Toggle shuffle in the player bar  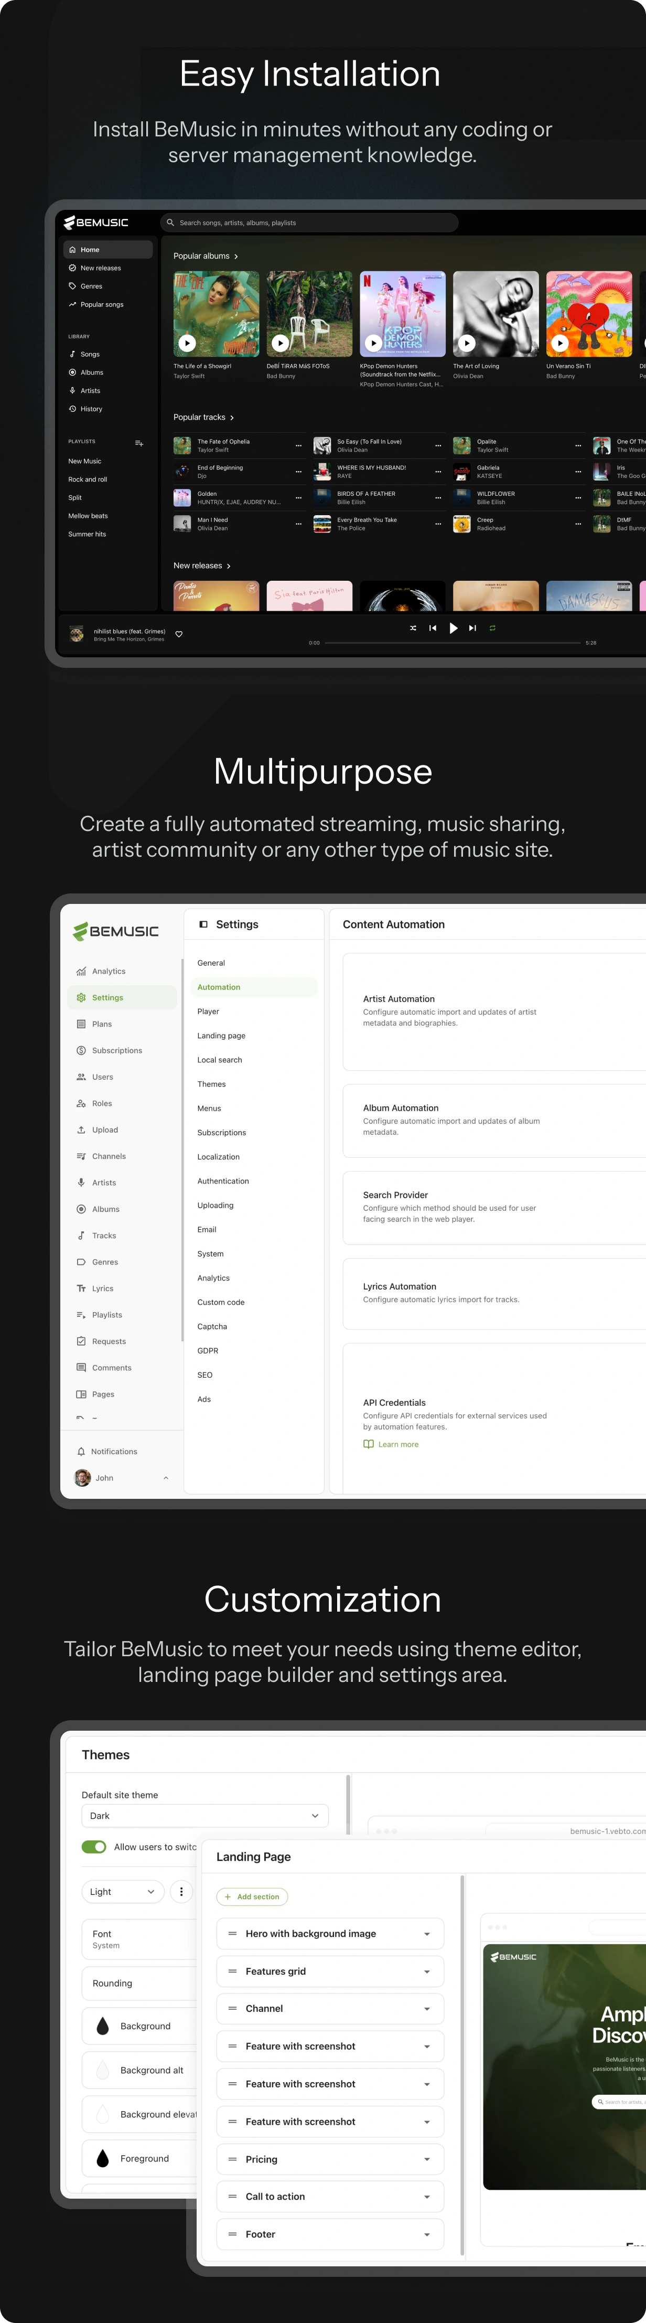[x=413, y=627]
